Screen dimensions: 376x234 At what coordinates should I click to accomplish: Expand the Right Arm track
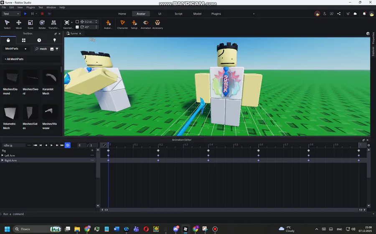click(3, 160)
